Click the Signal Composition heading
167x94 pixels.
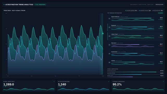(113, 69)
